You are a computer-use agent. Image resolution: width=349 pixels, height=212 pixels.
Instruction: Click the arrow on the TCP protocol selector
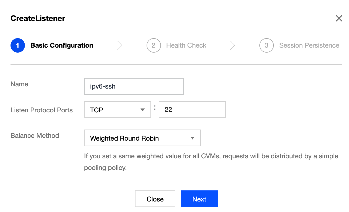[143, 110]
